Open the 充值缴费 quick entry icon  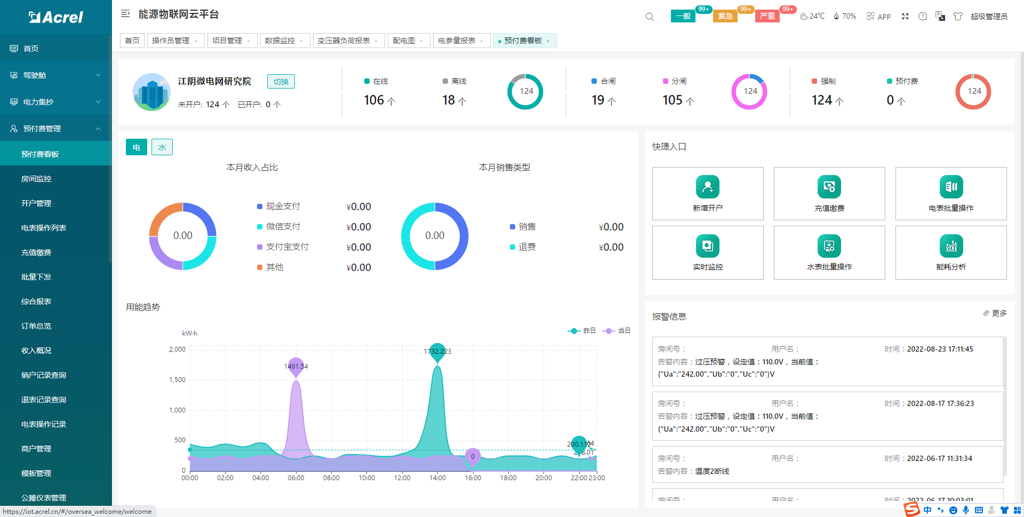tap(829, 187)
